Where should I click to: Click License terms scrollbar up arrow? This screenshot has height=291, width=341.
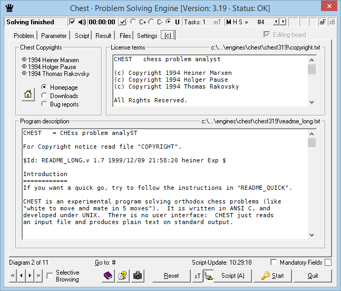[311, 60]
